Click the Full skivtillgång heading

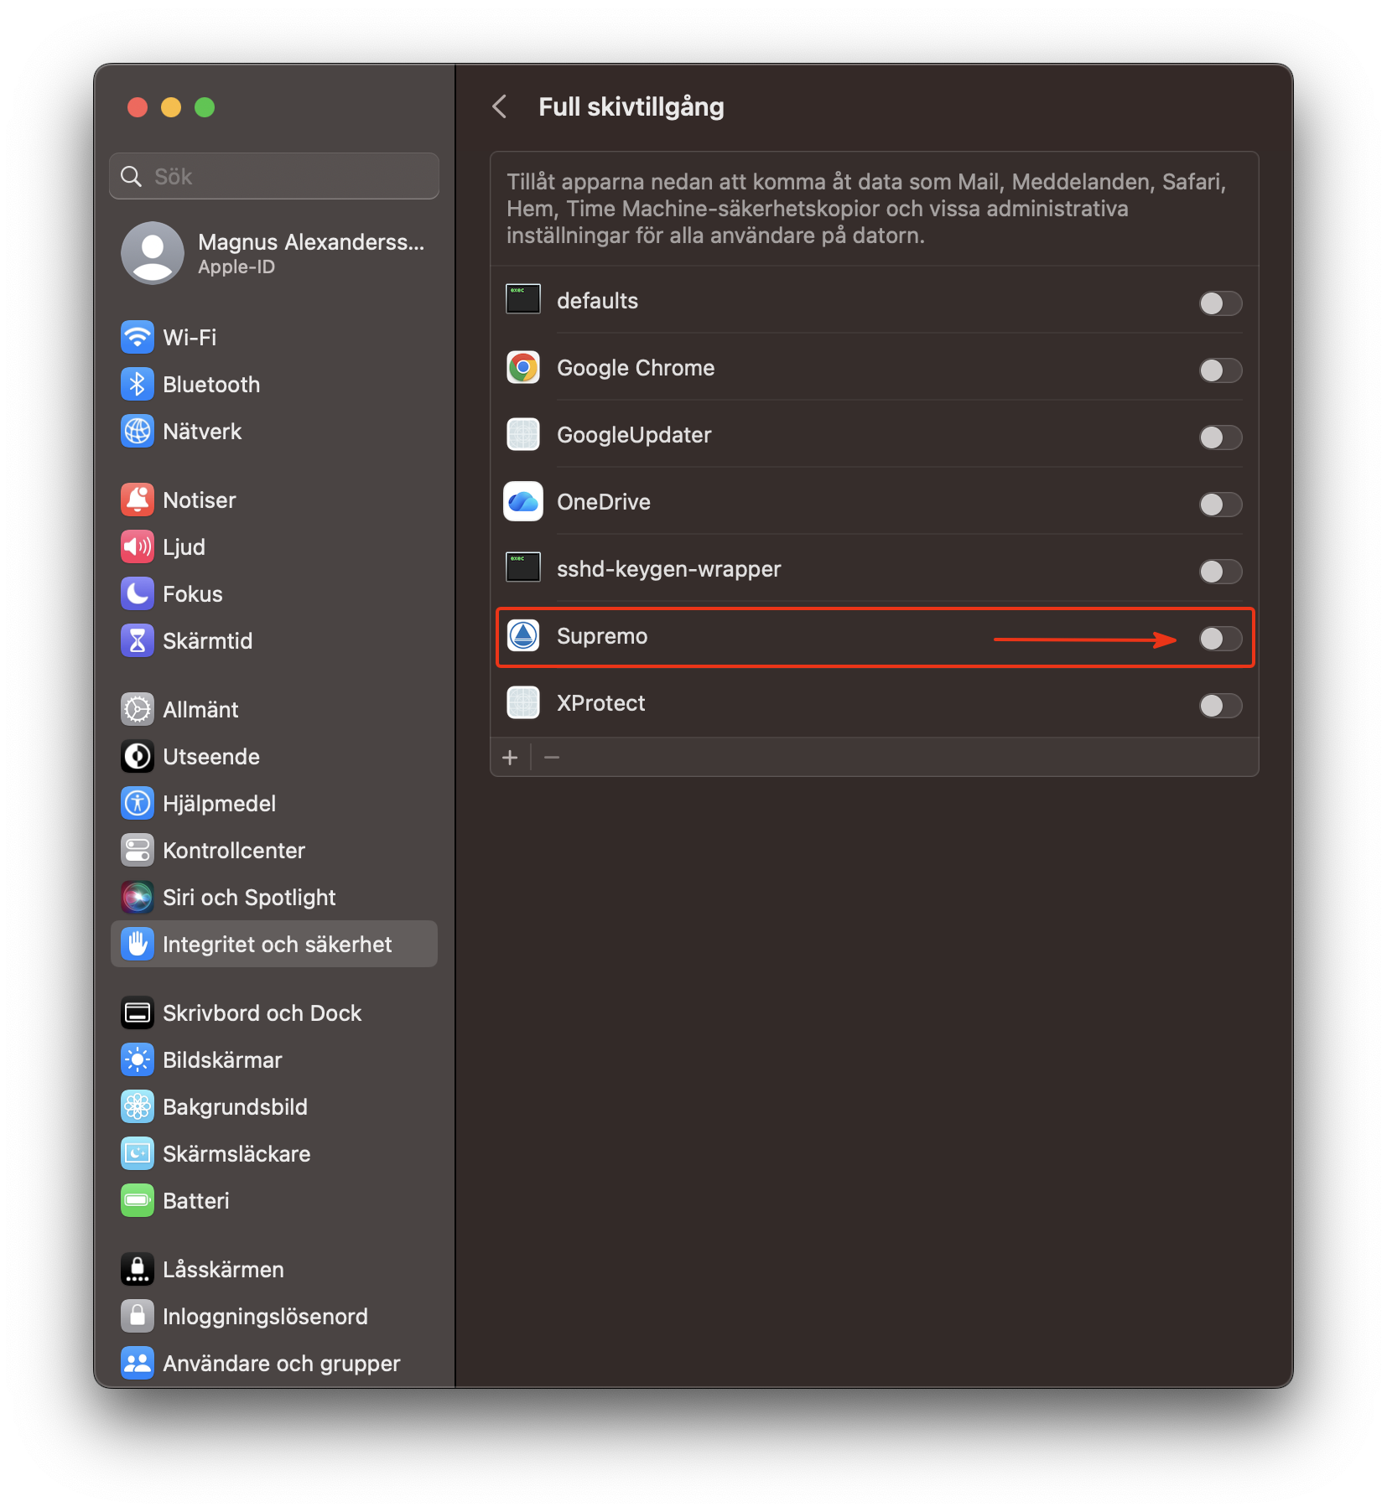631,107
